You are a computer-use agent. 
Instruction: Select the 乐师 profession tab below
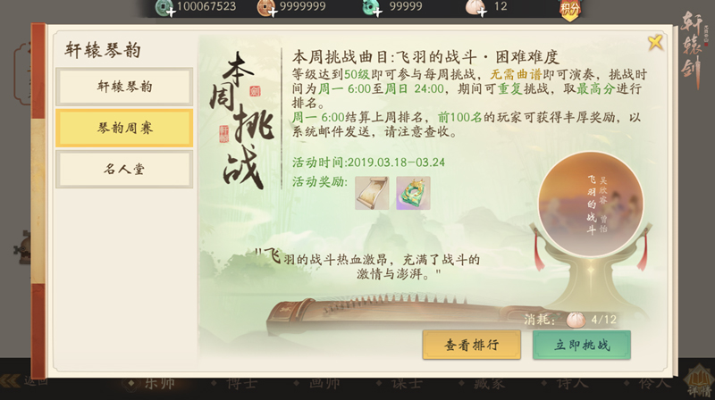click(153, 384)
